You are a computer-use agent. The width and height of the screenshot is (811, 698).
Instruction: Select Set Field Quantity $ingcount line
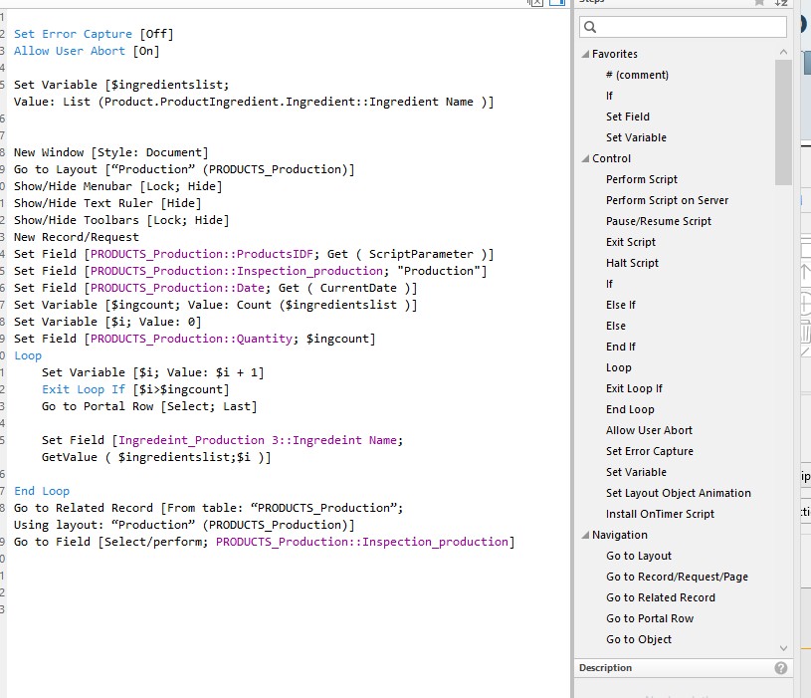tap(194, 339)
